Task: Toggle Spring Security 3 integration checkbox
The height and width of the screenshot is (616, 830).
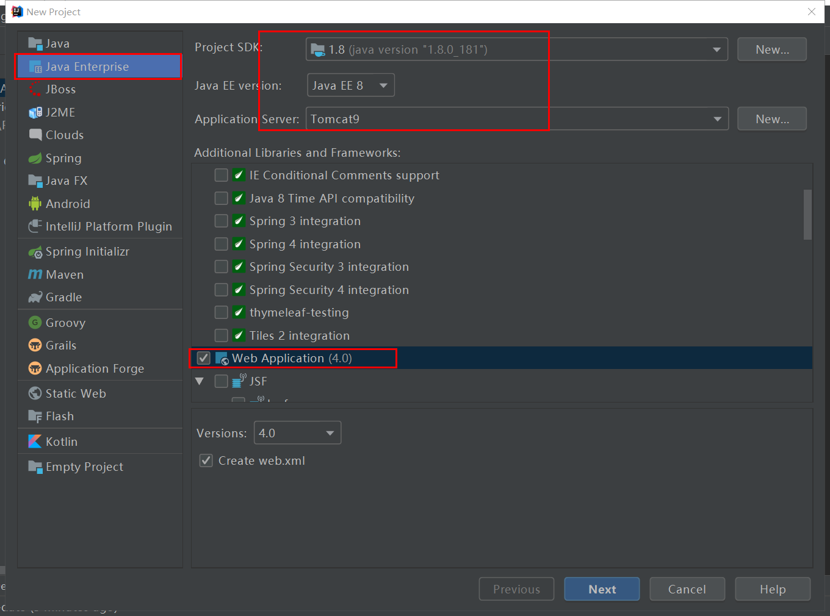Action: 222,267
